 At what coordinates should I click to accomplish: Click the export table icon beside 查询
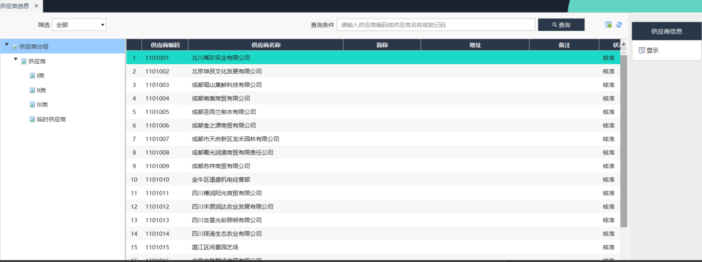(x=608, y=25)
